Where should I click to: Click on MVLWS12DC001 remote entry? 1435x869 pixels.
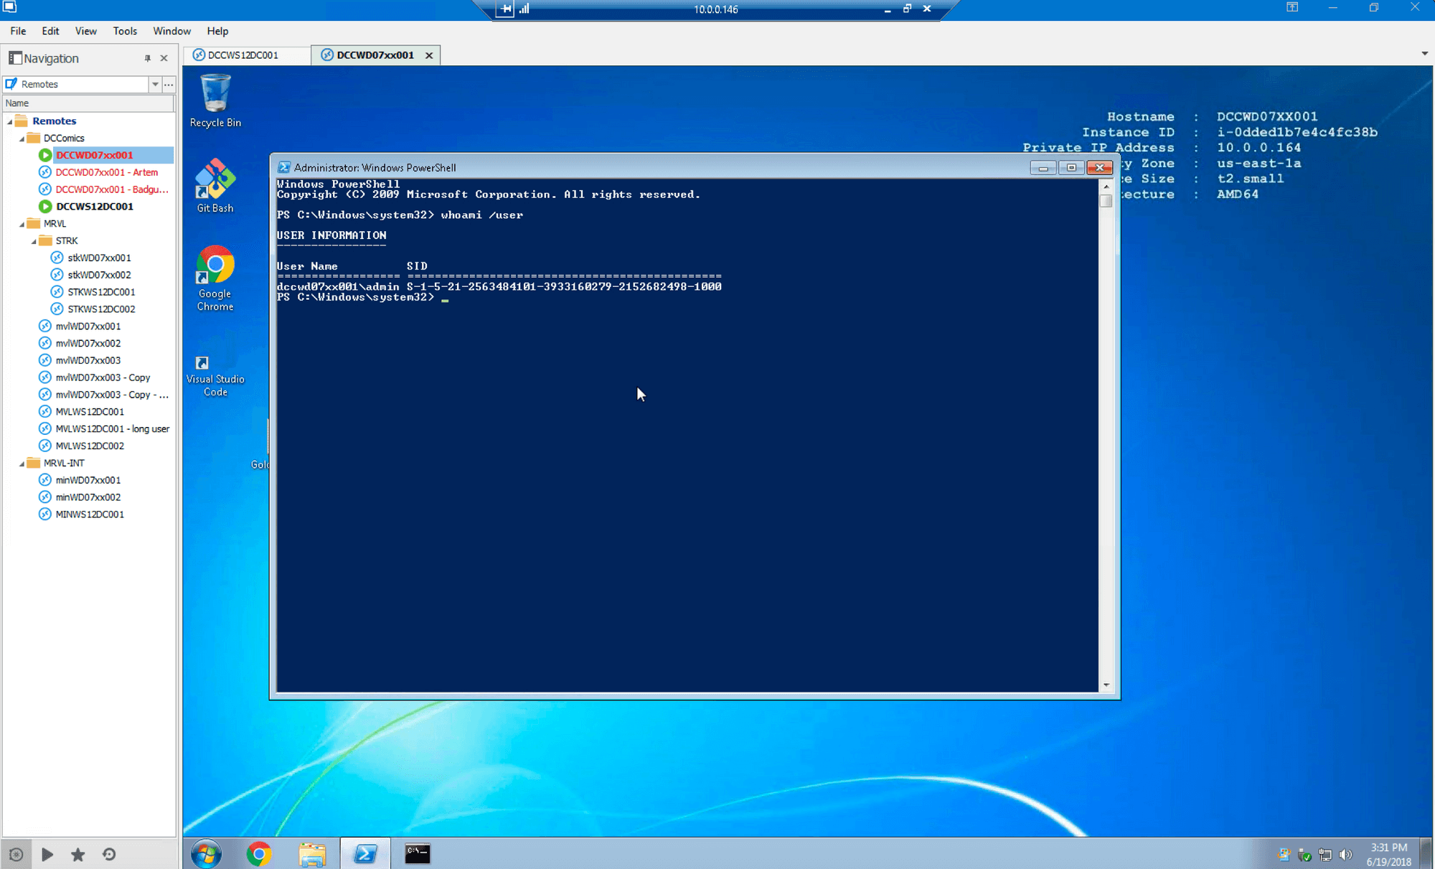coord(90,411)
